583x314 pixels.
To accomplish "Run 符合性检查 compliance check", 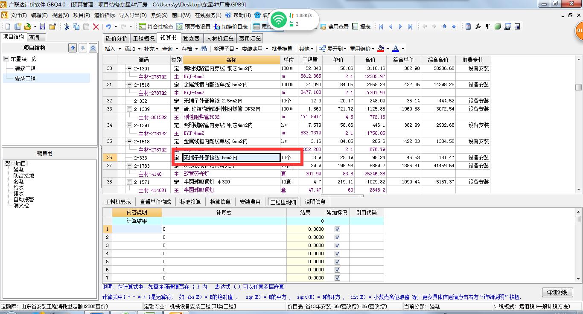I will click(x=156, y=26).
